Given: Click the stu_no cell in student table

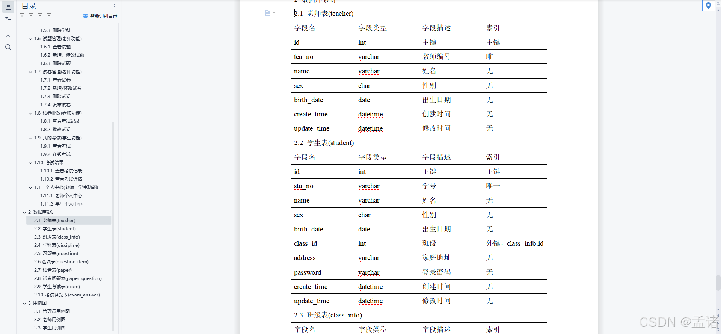Looking at the screenshot, I should 323,186.
